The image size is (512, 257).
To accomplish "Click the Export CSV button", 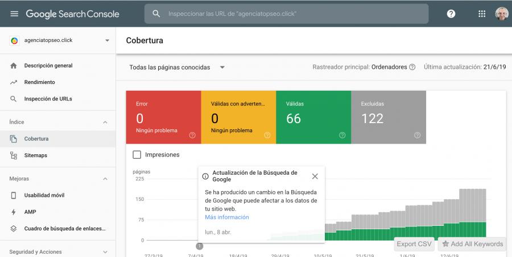I will [x=414, y=244].
